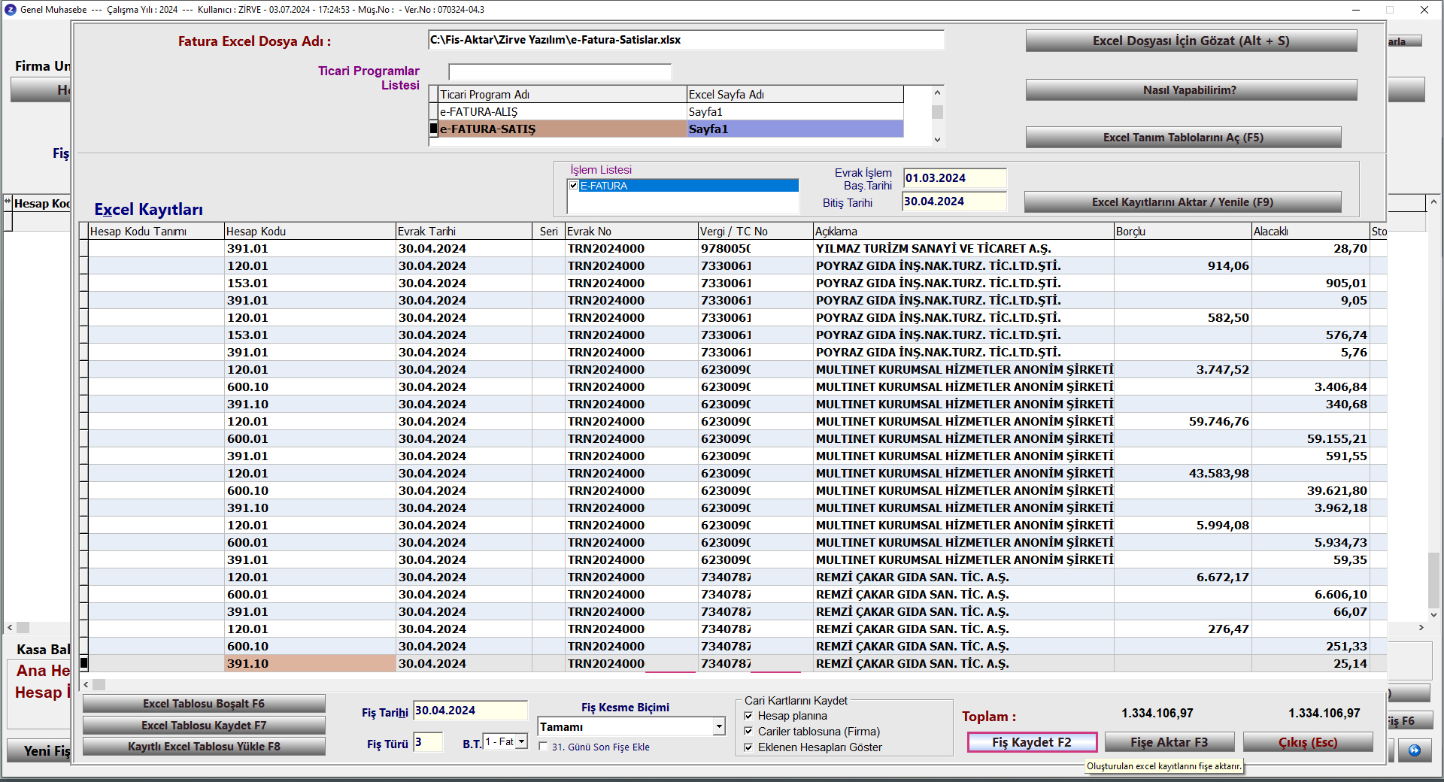Click the Bitiş Tarihi date field
Screen dimensions: 1444x782
(954, 202)
